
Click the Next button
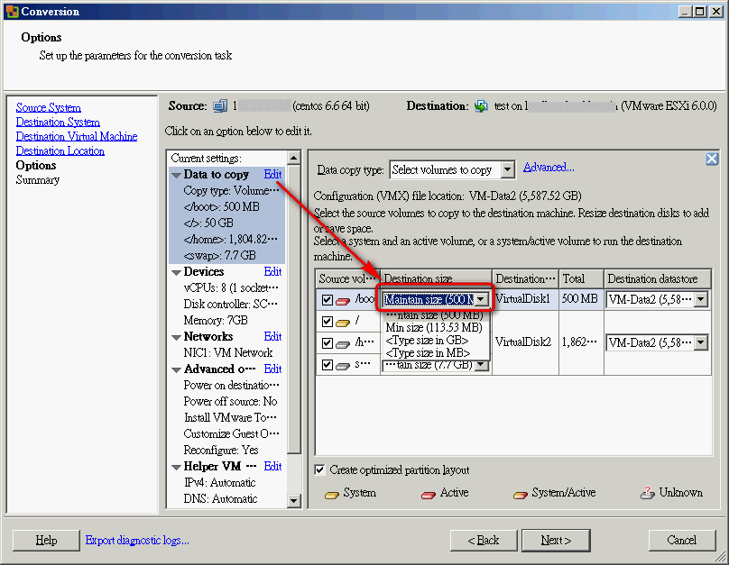556,541
